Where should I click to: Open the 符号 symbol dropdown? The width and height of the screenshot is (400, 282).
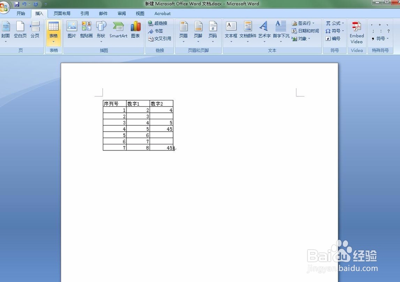click(x=335, y=31)
